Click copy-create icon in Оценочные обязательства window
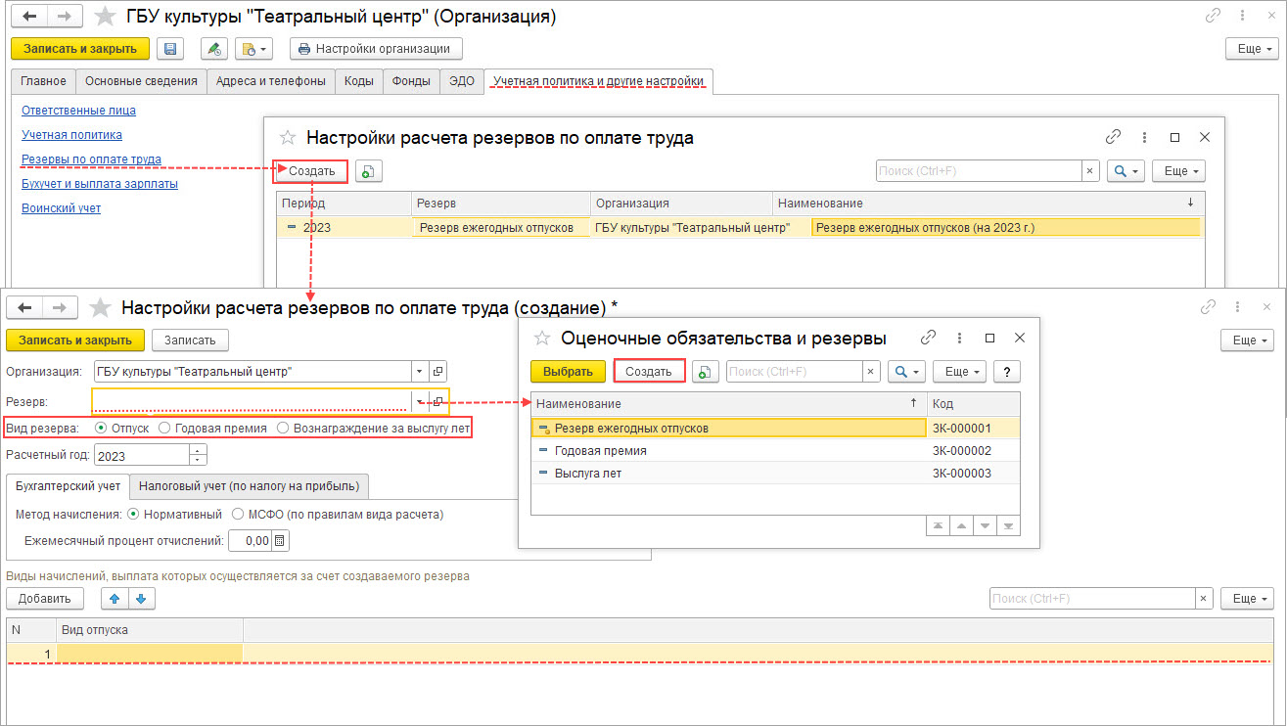1287x726 pixels. click(x=705, y=371)
